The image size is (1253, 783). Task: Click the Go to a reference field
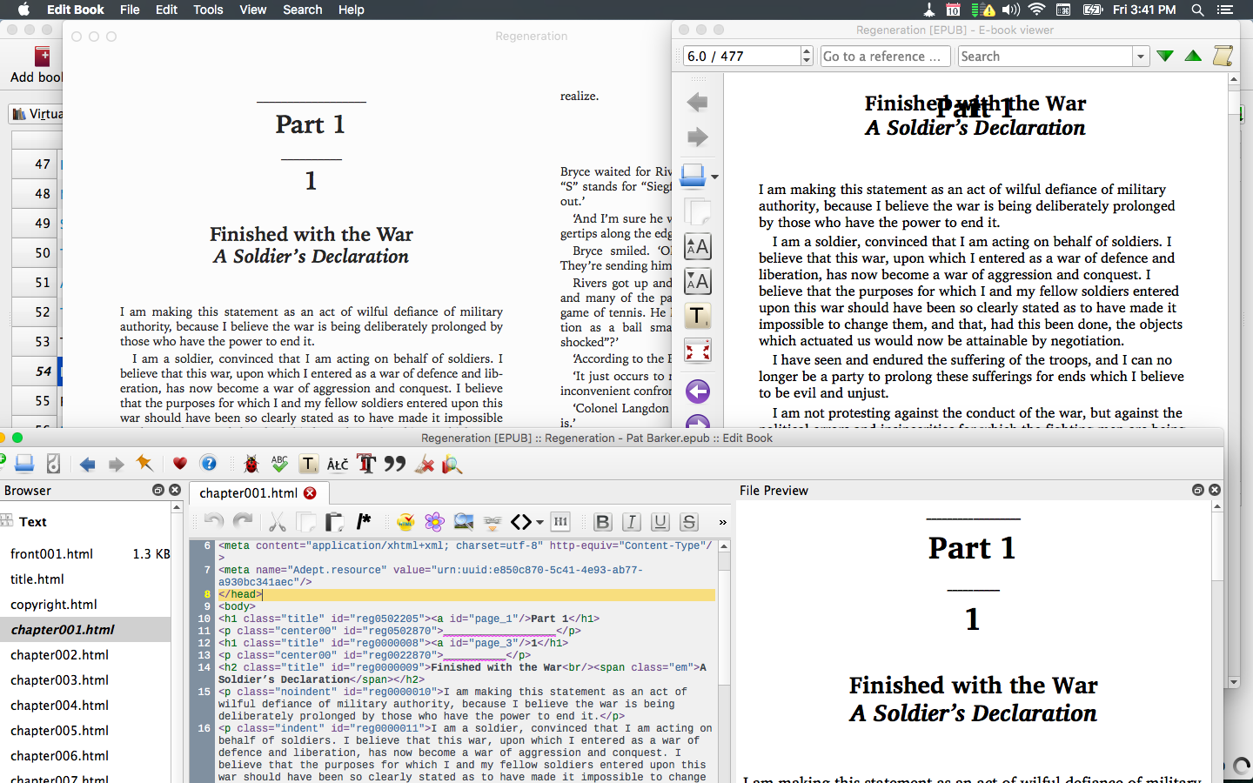pos(882,57)
